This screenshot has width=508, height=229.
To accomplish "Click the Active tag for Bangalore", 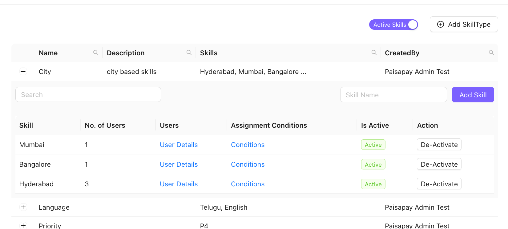I will coord(373,165).
